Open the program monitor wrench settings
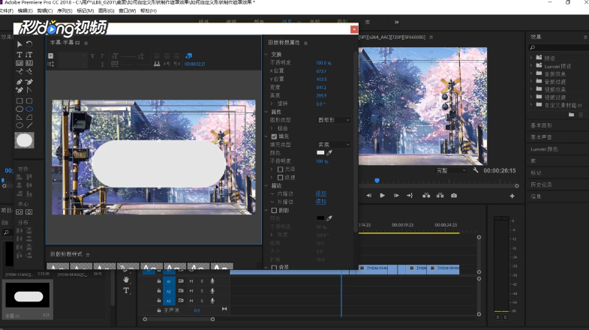 pyautogui.click(x=476, y=170)
